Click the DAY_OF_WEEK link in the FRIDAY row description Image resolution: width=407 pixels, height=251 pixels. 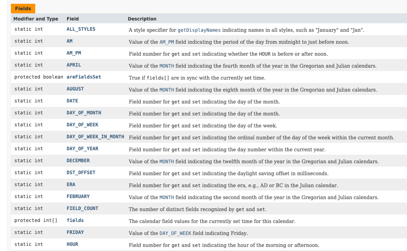pyautogui.click(x=175, y=233)
